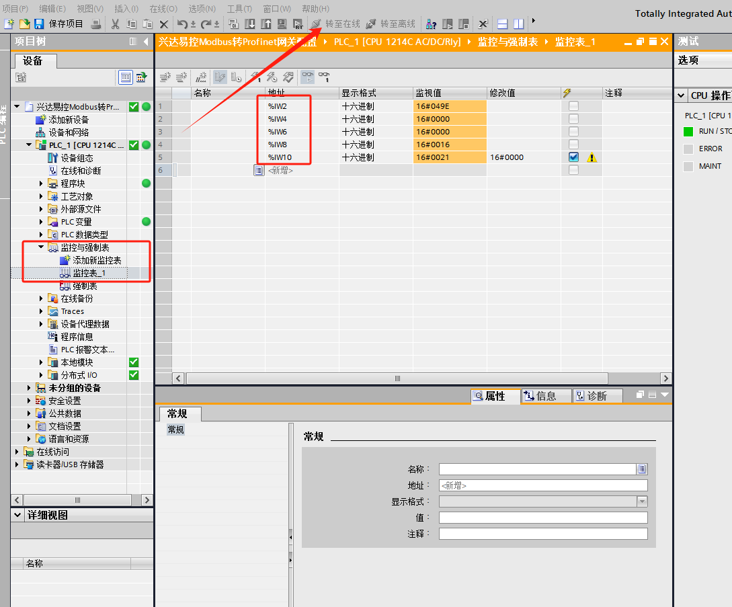This screenshot has width=732, height=607.
Task: Expand the 未分组的设备 tree node
Action: pos(29,388)
